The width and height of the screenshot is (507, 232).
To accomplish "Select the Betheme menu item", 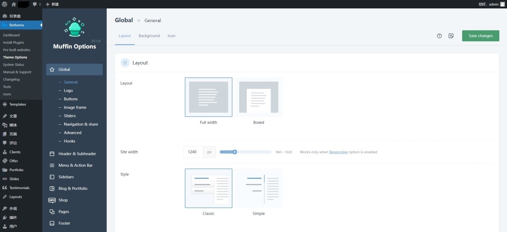I will 21,25.
